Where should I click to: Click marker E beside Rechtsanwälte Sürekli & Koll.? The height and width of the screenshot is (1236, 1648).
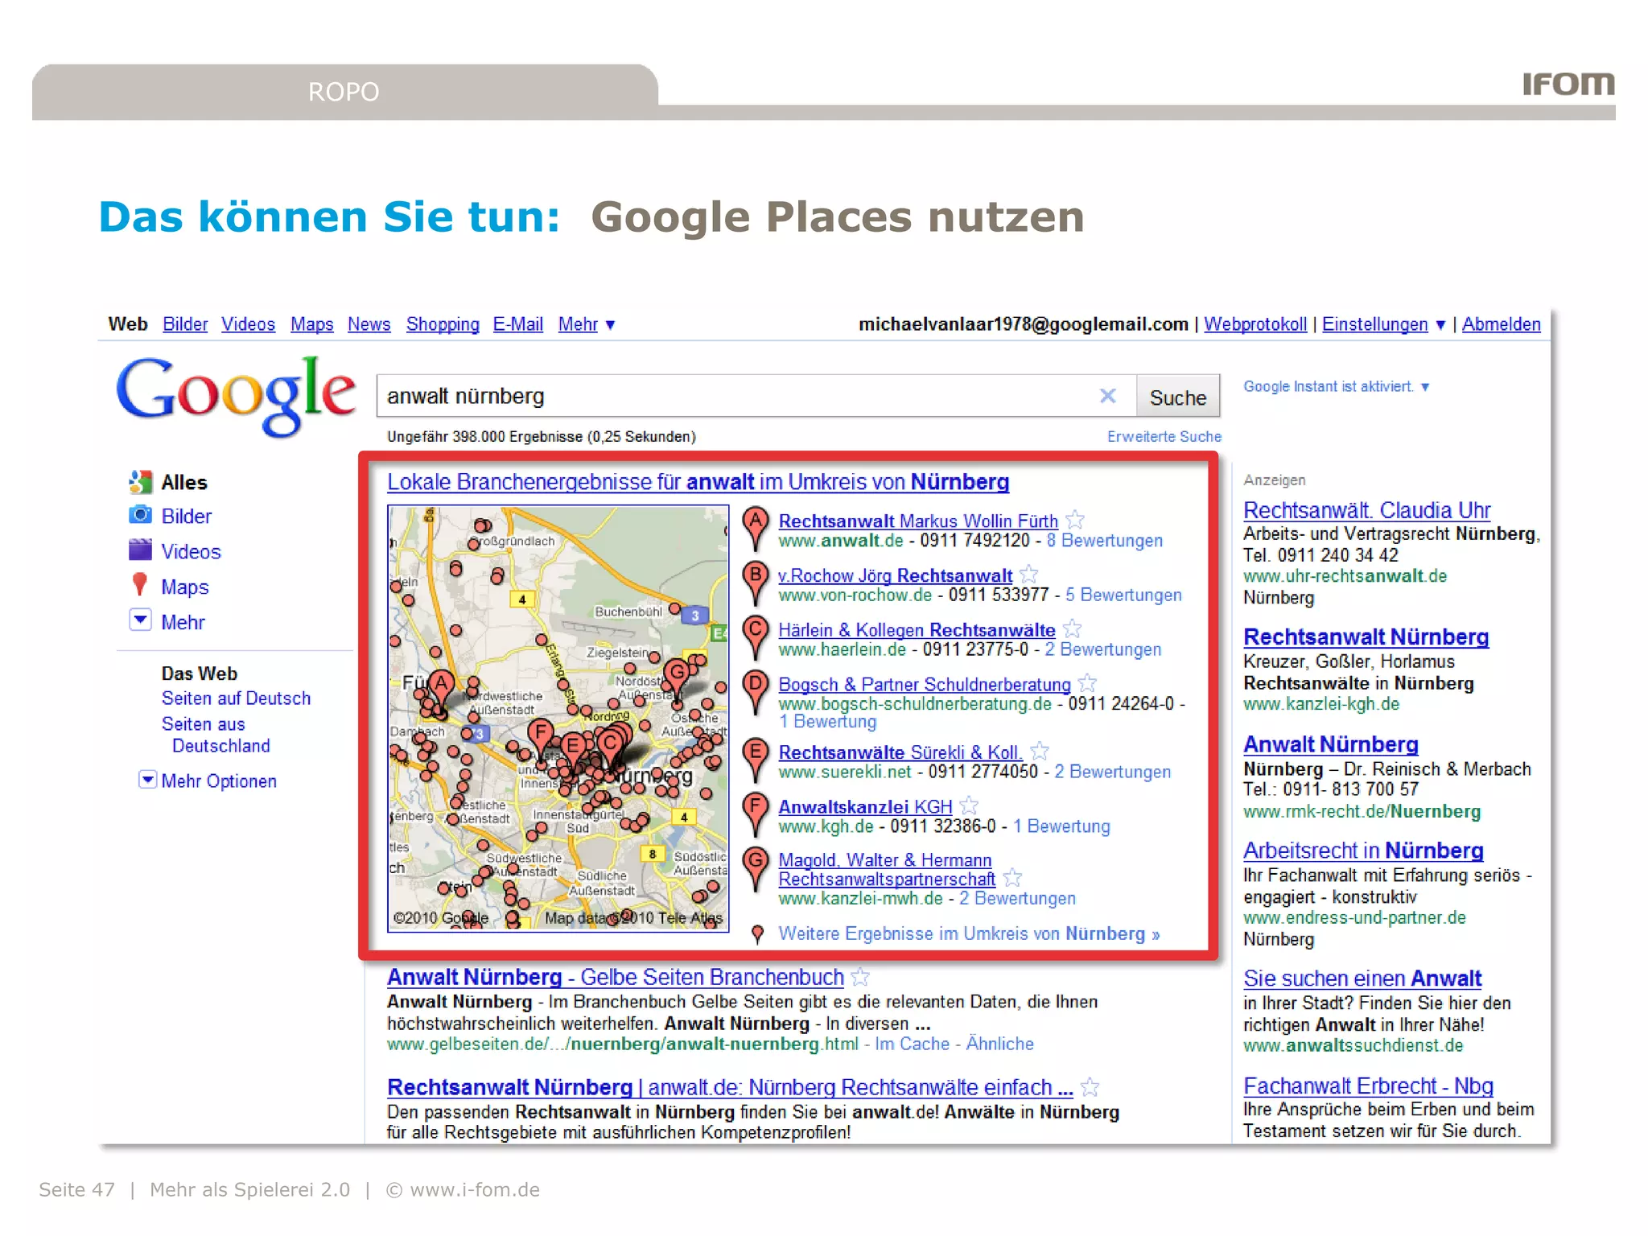[755, 760]
